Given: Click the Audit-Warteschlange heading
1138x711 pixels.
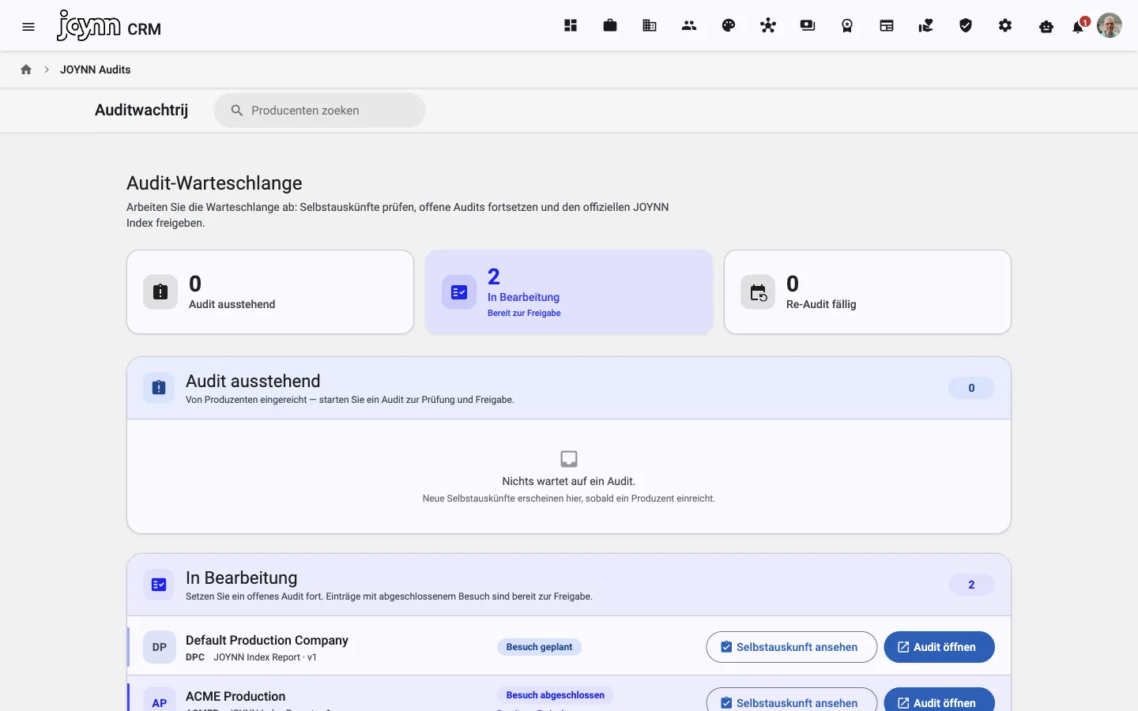Looking at the screenshot, I should point(214,183).
